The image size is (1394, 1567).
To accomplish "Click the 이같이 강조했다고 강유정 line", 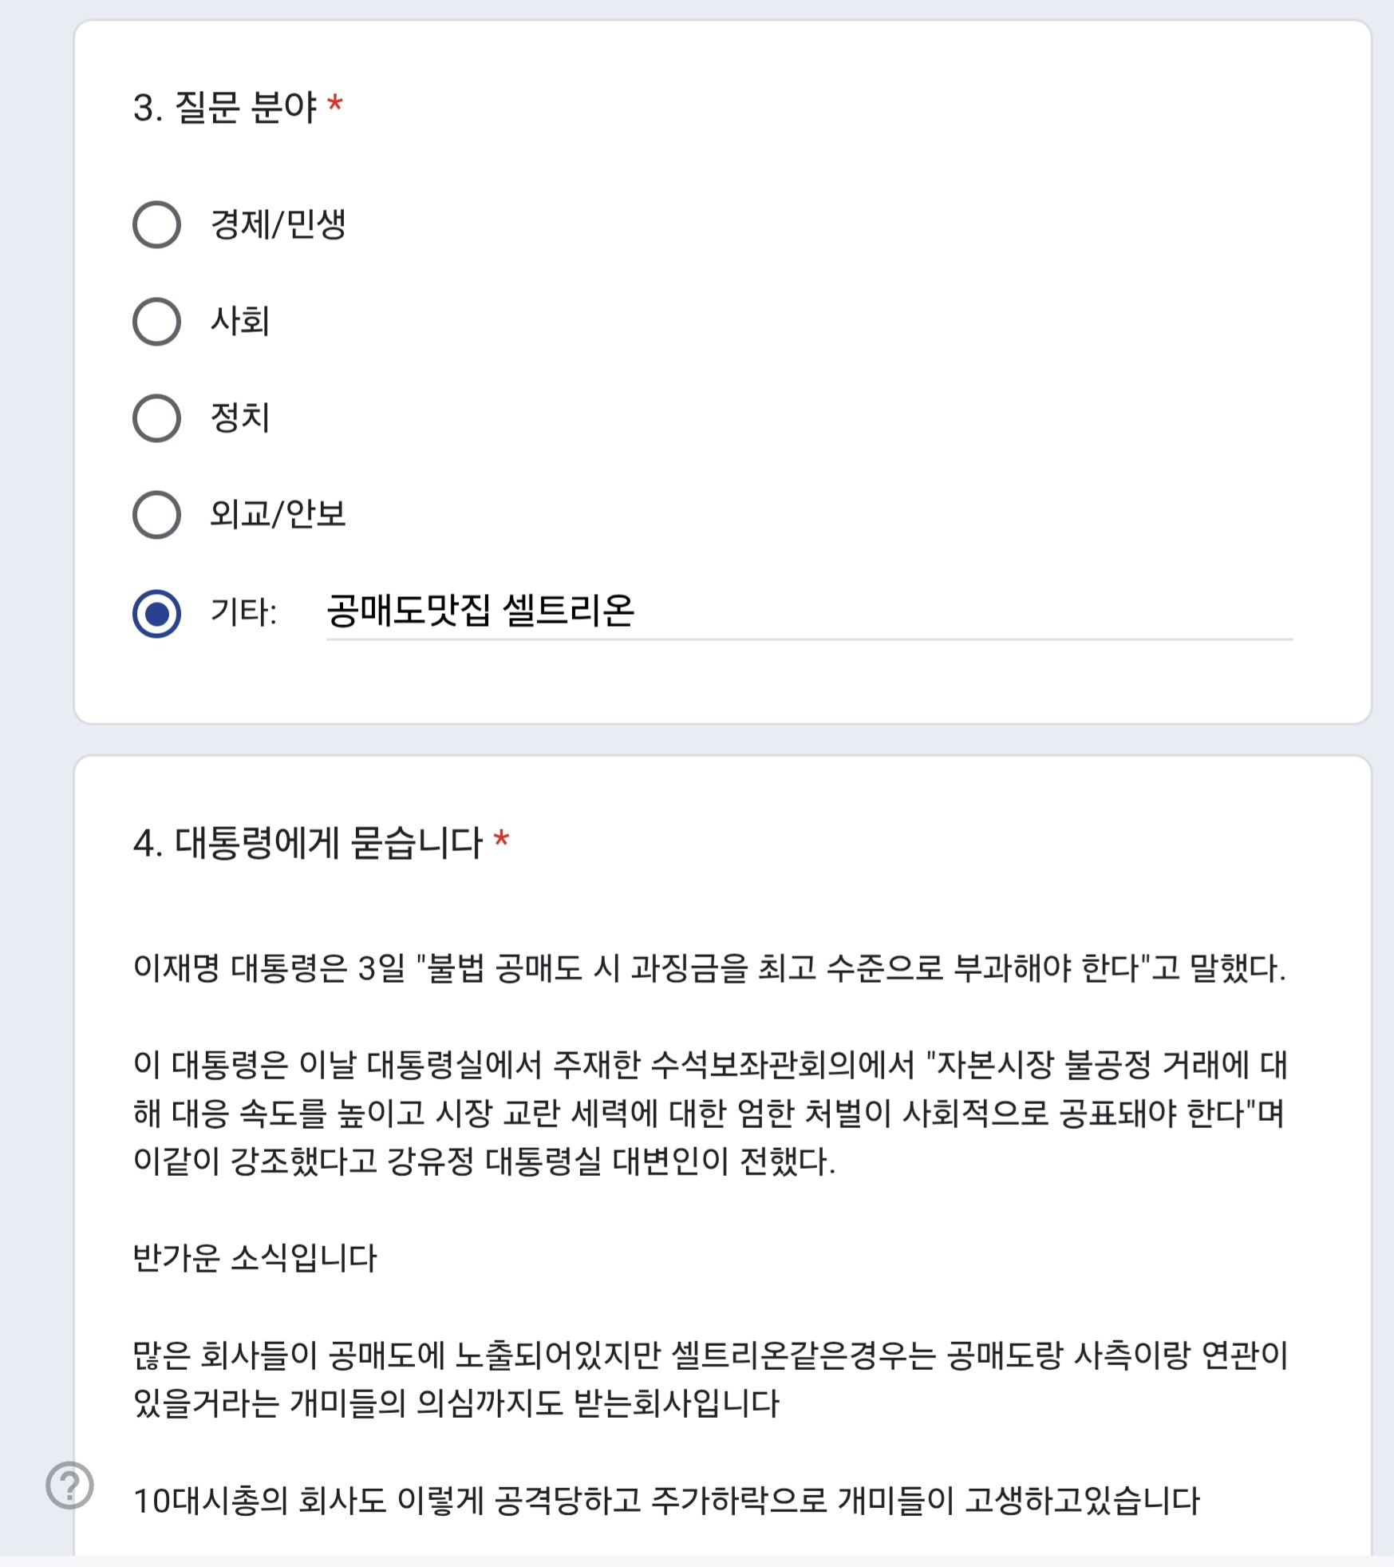I will [484, 1161].
